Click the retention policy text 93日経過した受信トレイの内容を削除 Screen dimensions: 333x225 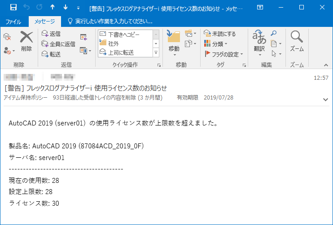[x=108, y=98]
